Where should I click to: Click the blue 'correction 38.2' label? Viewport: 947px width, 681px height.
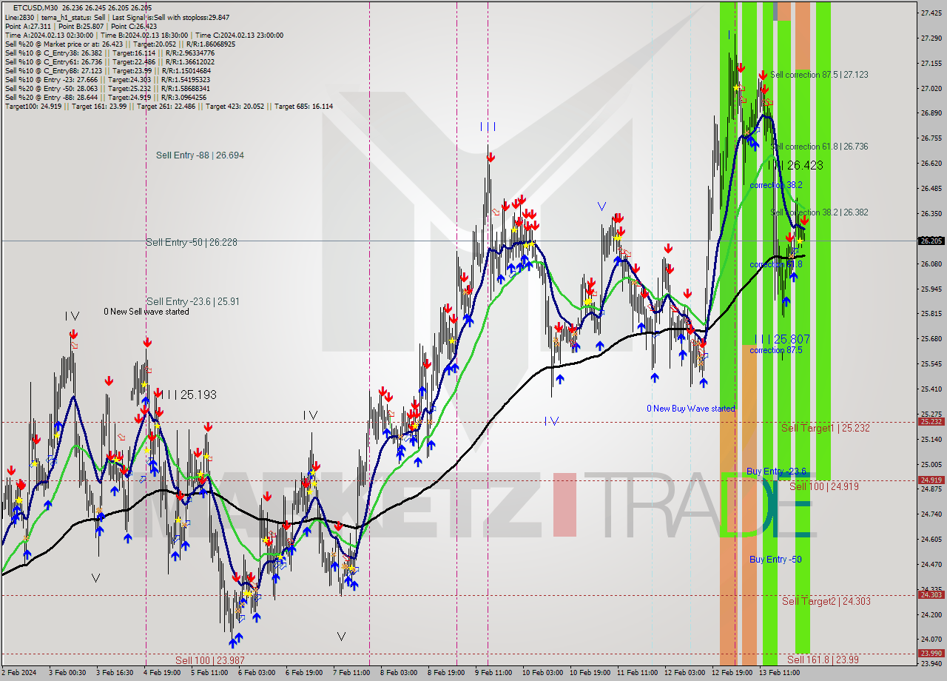[x=776, y=184]
